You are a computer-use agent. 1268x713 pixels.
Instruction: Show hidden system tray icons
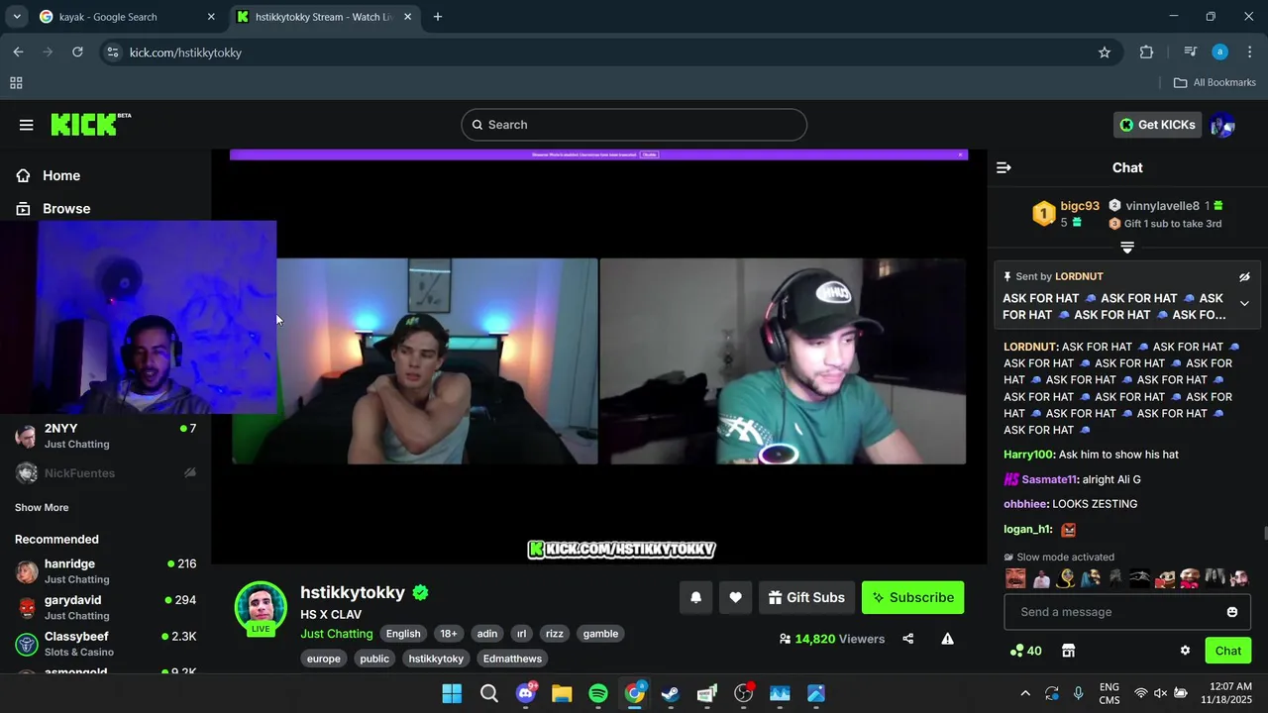(x=1025, y=693)
